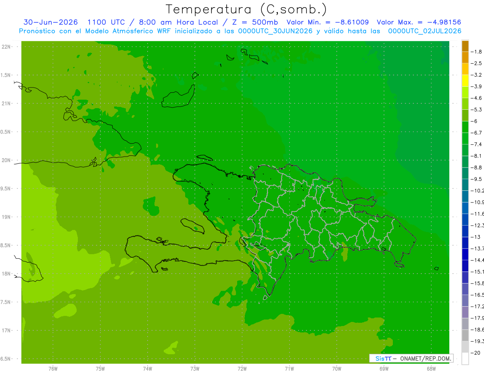Click the '22N' latitude label
This screenshot has height=374, width=484.
tap(6, 47)
